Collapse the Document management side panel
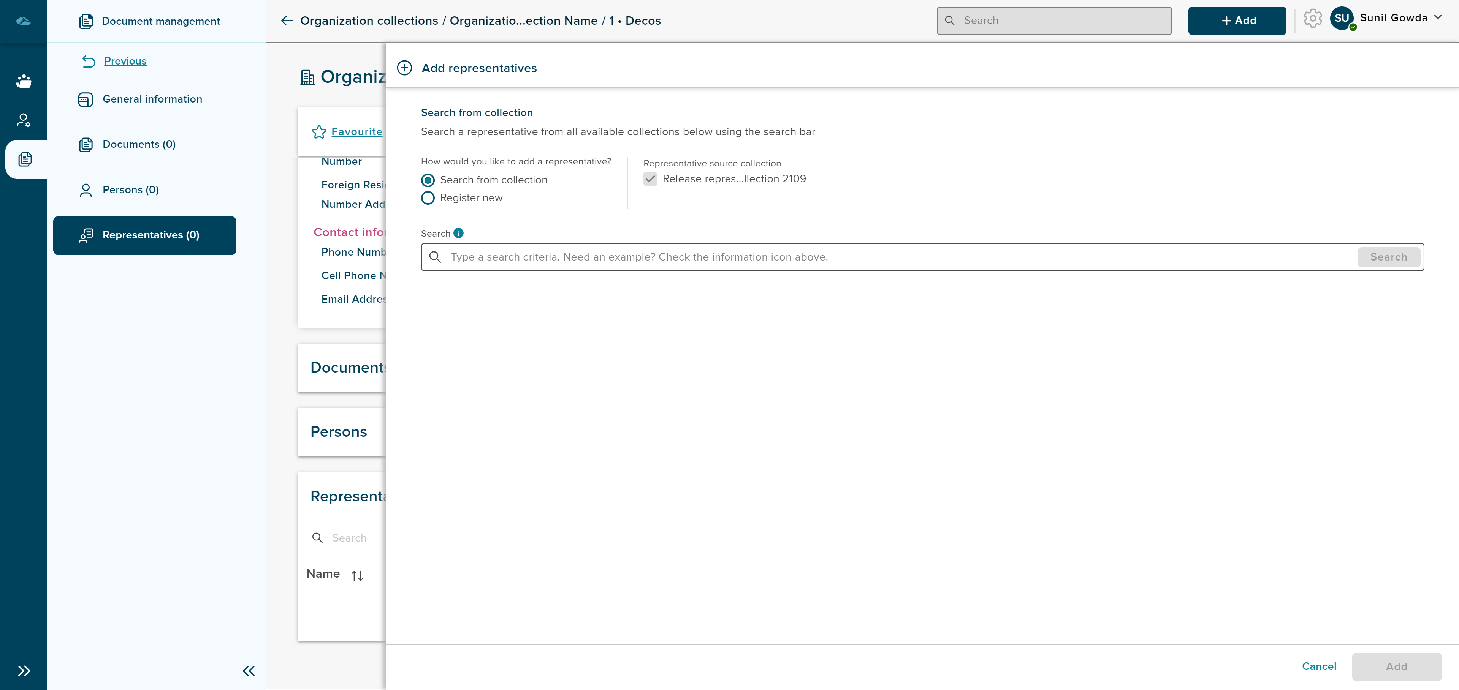The height and width of the screenshot is (690, 1459). coord(249,671)
